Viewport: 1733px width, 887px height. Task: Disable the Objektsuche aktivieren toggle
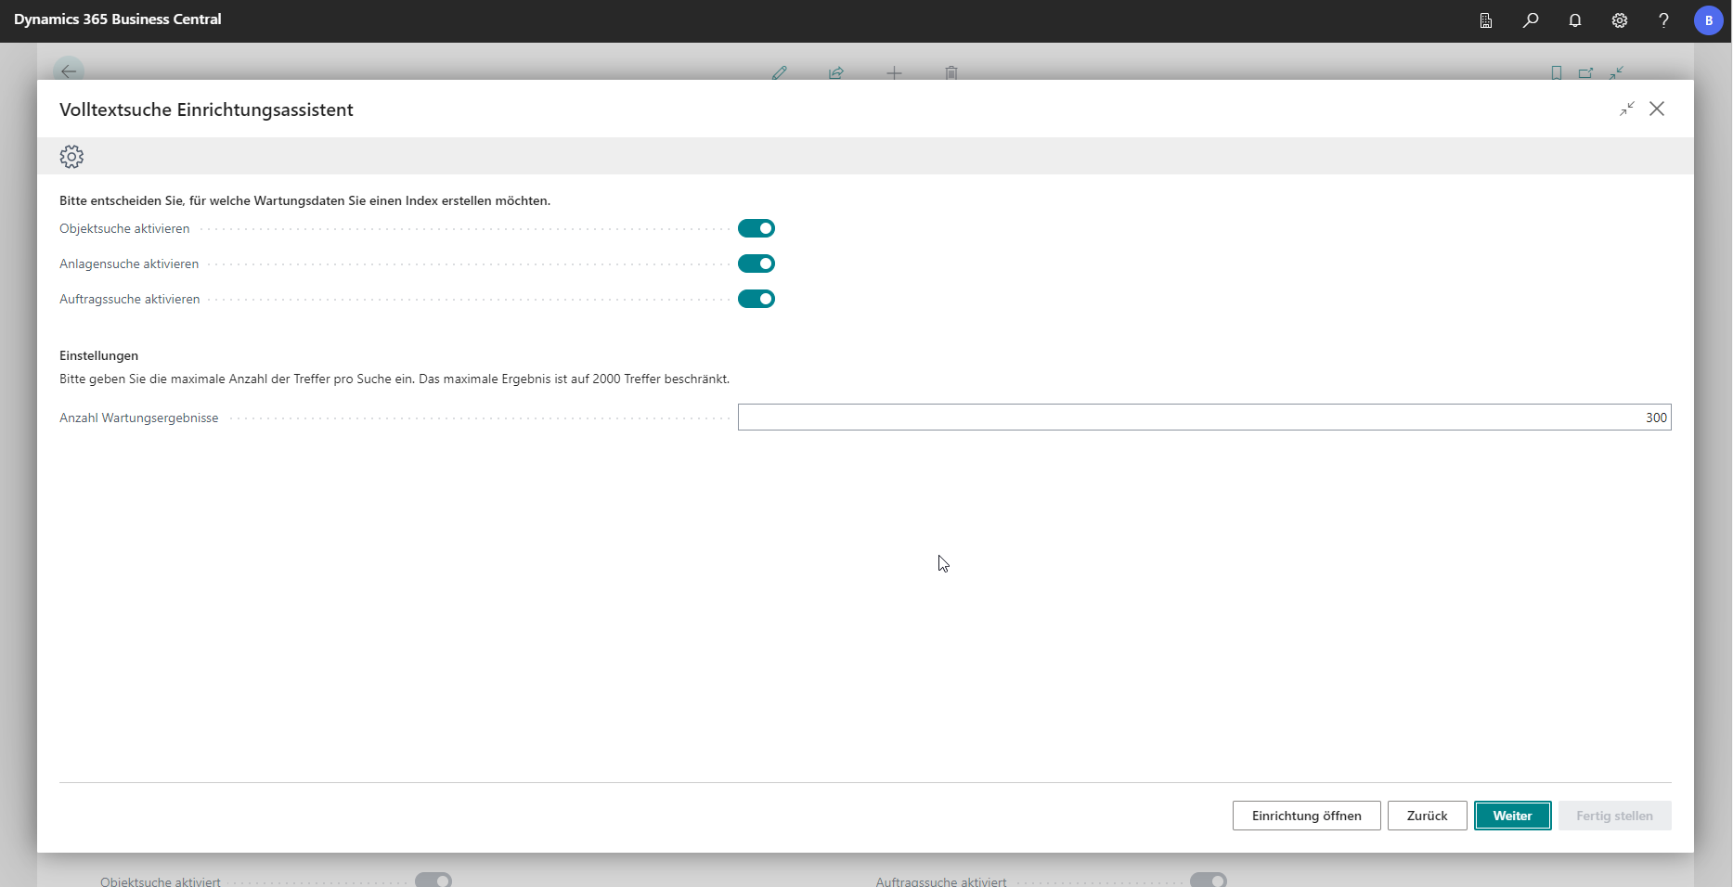[x=757, y=228]
